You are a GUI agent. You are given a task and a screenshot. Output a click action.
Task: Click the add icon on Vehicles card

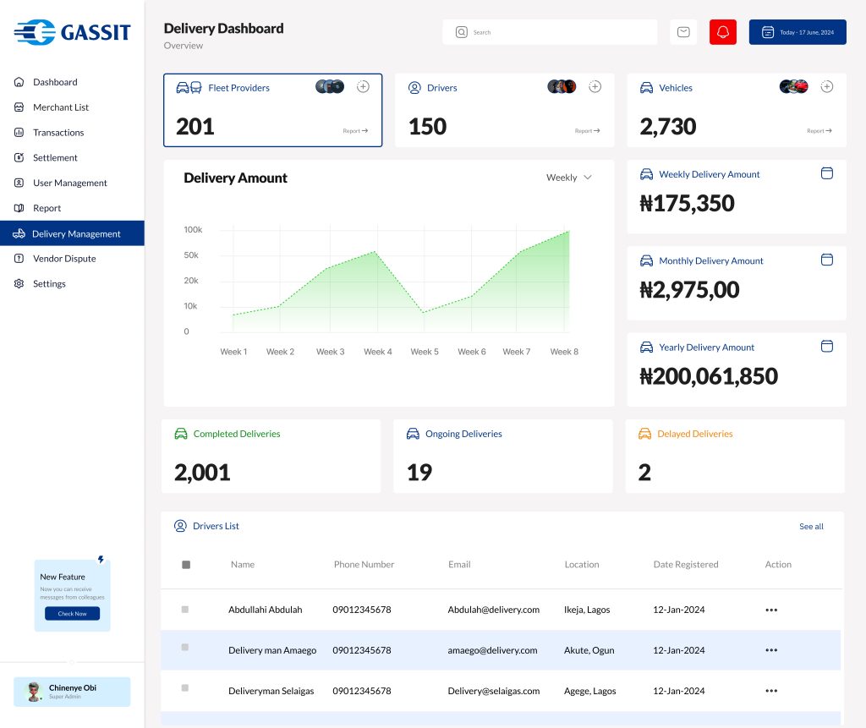coord(827,86)
